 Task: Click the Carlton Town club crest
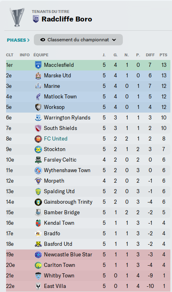pos(38,265)
